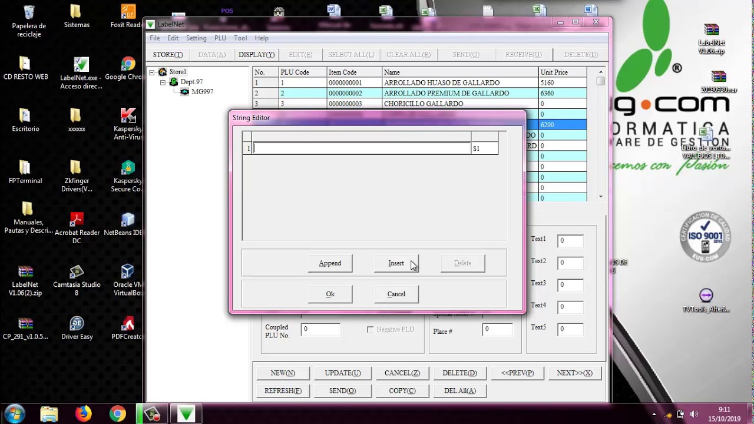The height and width of the screenshot is (424, 754).
Task: Open CD RESTO WEB desktop folder
Action: [x=25, y=68]
